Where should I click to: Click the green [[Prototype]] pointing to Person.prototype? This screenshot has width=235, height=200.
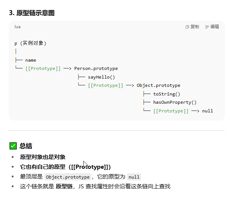point(43,68)
